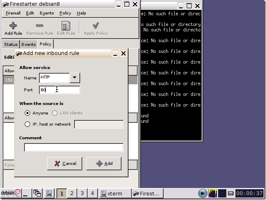The width and height of the screenshot is (266, 200).
Task: Select the Anyone source radio button
Action: click(x=27, y=113)
